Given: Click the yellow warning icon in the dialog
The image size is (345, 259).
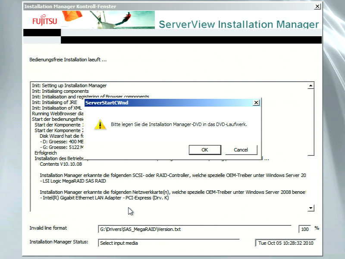Looking at the screenshot, I should (100, 124).
